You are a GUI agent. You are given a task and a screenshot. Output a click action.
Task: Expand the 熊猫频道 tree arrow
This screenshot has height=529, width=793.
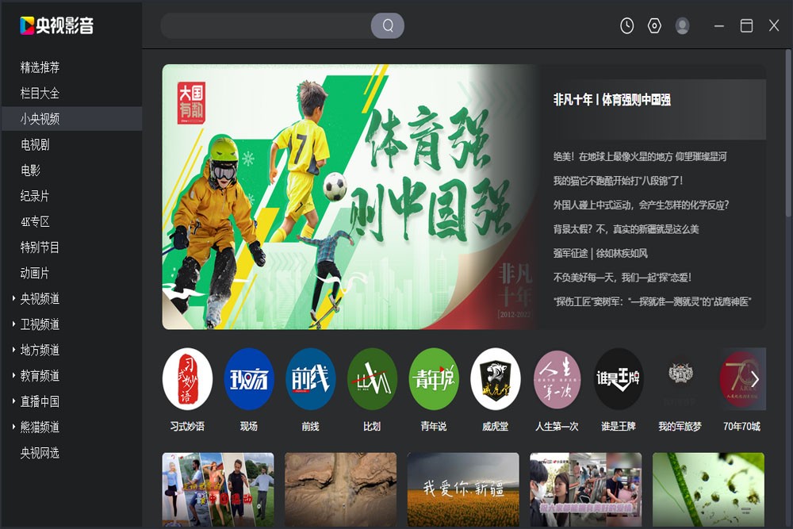13,427
